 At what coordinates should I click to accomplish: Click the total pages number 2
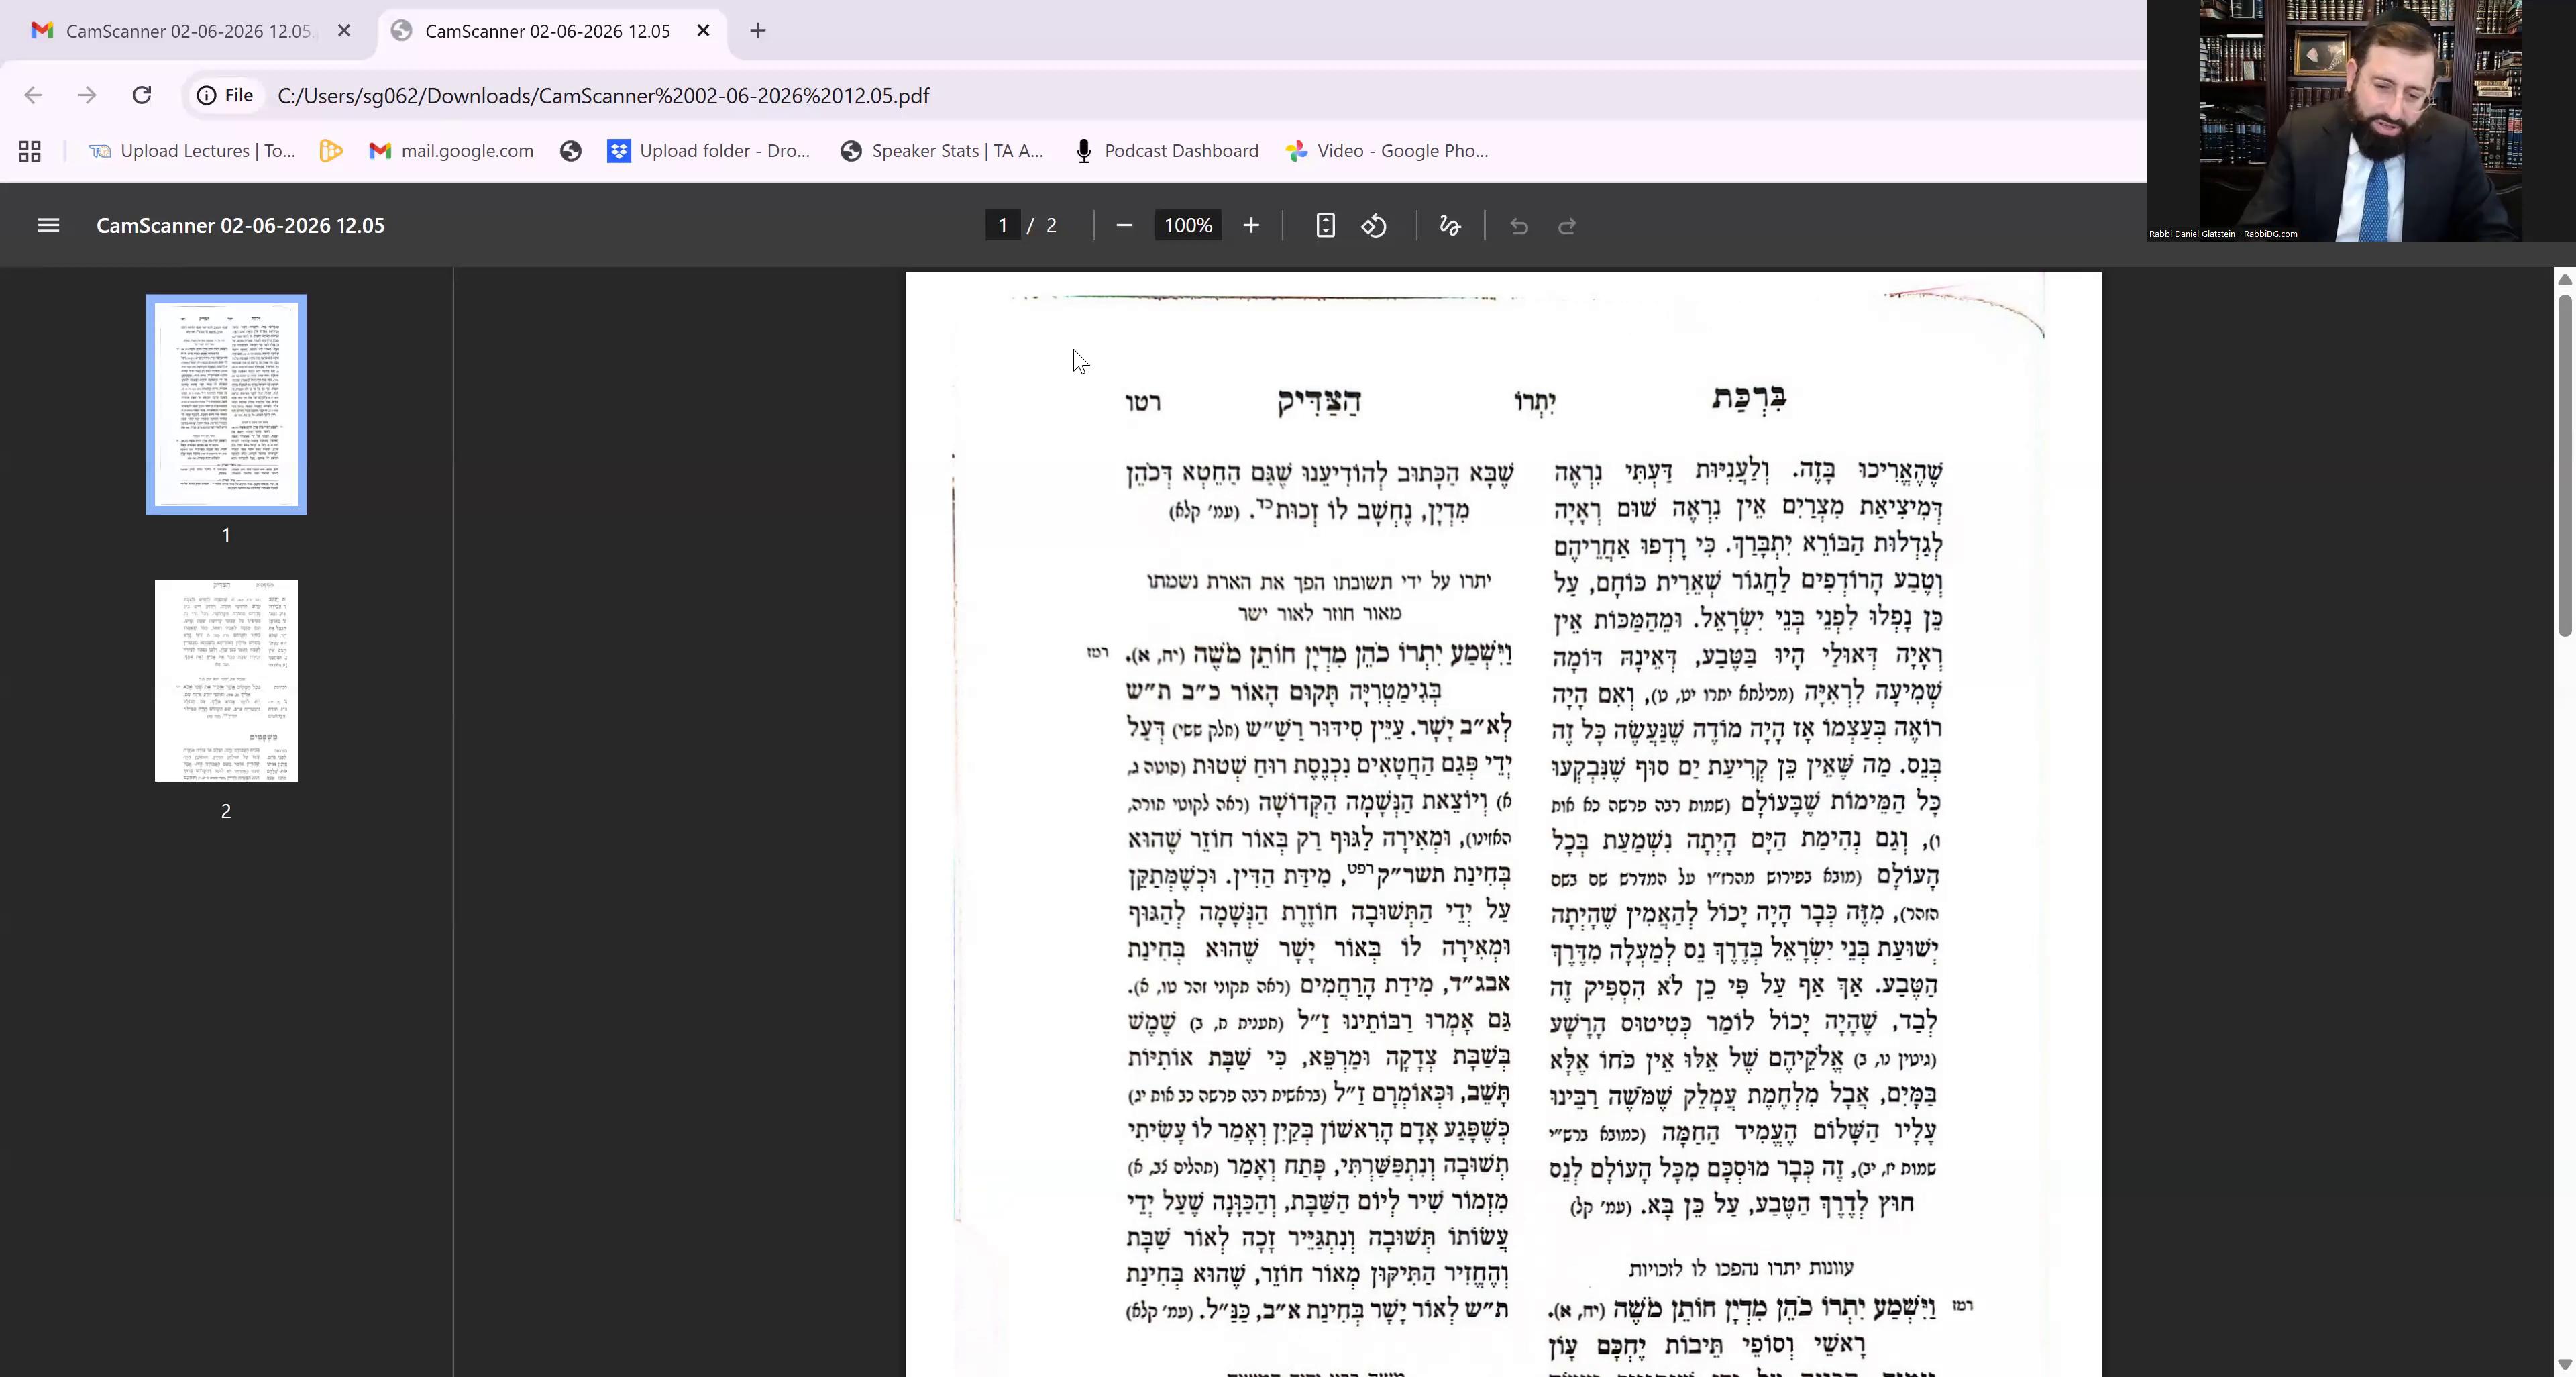[x=1051, y=226]
